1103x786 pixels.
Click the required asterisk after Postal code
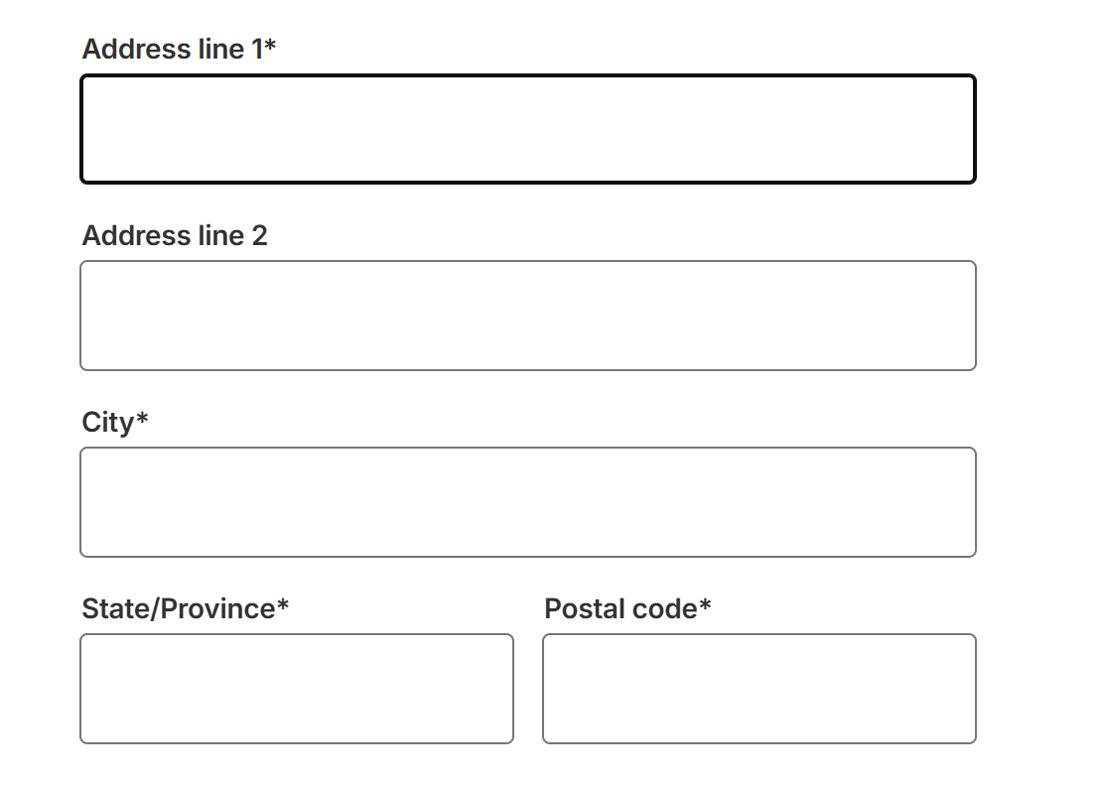tap(705, 605)
